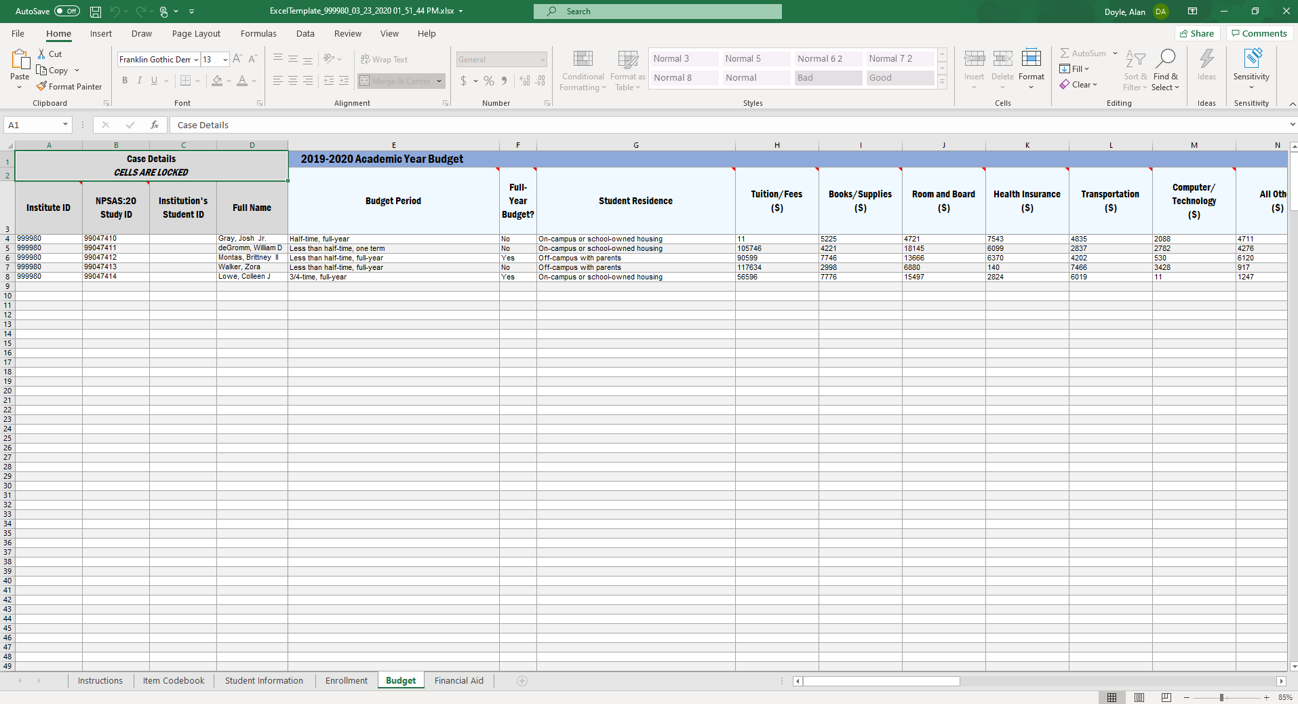Click the Search box in title bar

tap(657, 12)
